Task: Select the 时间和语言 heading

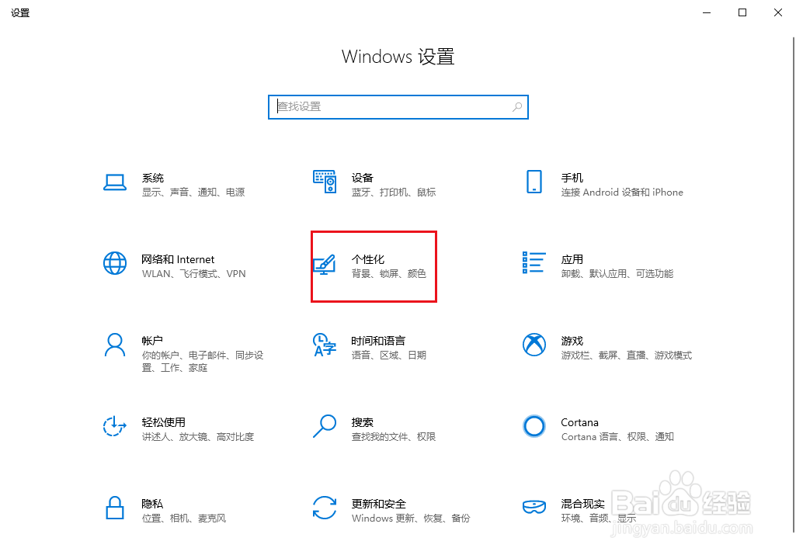Action: pos(378,341)
